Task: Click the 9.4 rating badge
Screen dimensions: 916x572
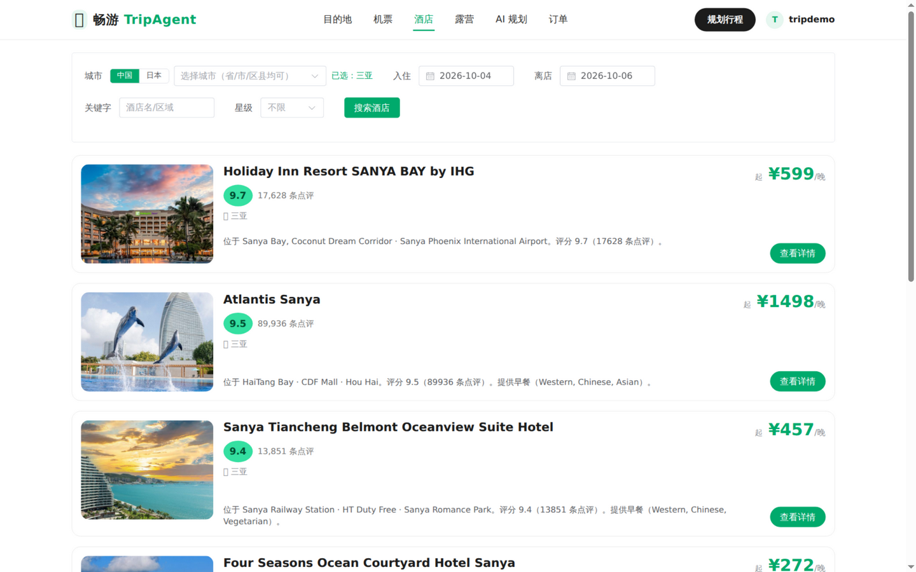Action: click(238, 451)
